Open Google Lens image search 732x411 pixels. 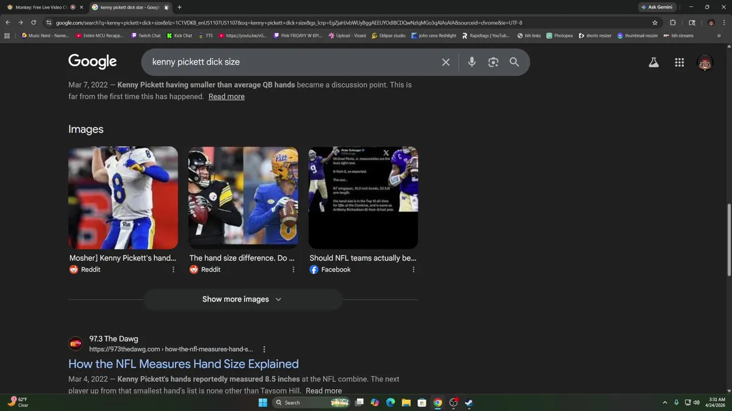tap(493, 62)
